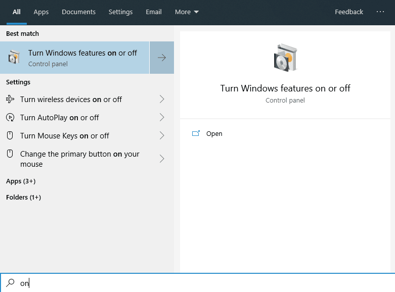
Task: Click the AutoPlay icon in Settings results
Action: [x=10, y=117]
